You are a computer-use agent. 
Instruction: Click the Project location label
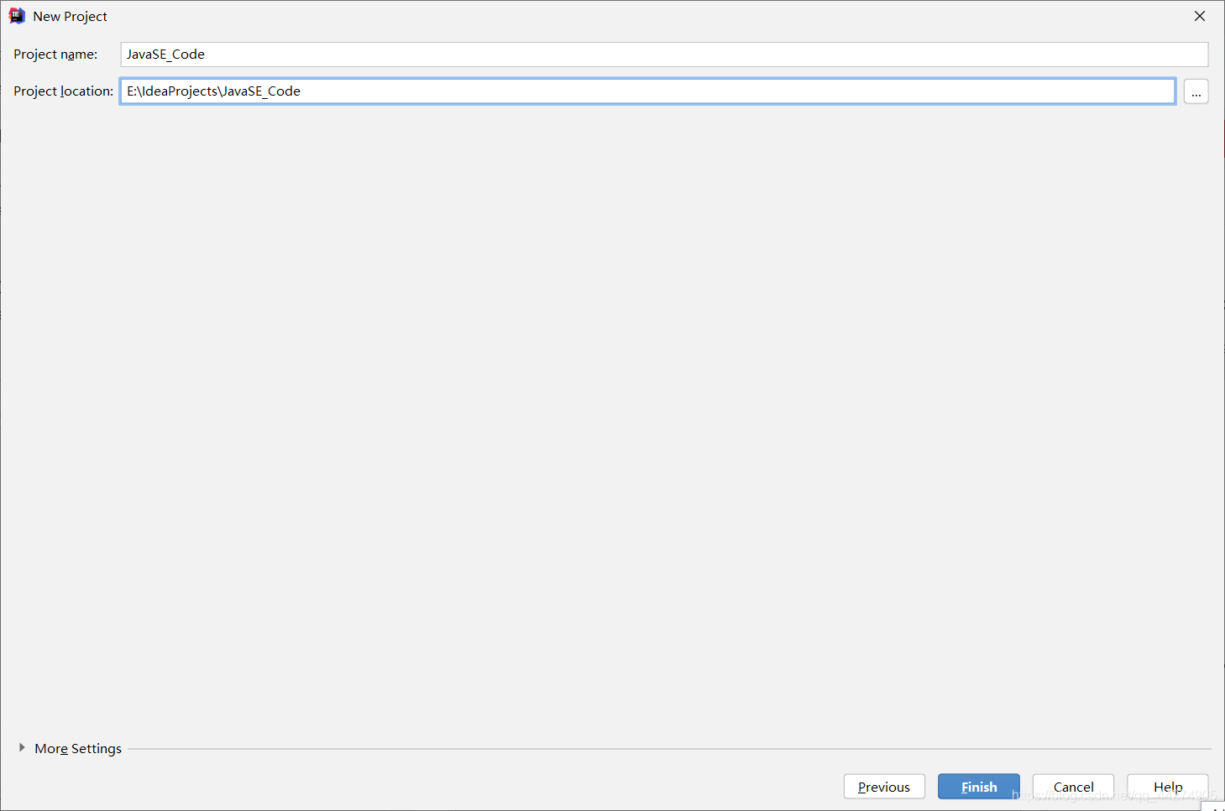tap(63, 91)
